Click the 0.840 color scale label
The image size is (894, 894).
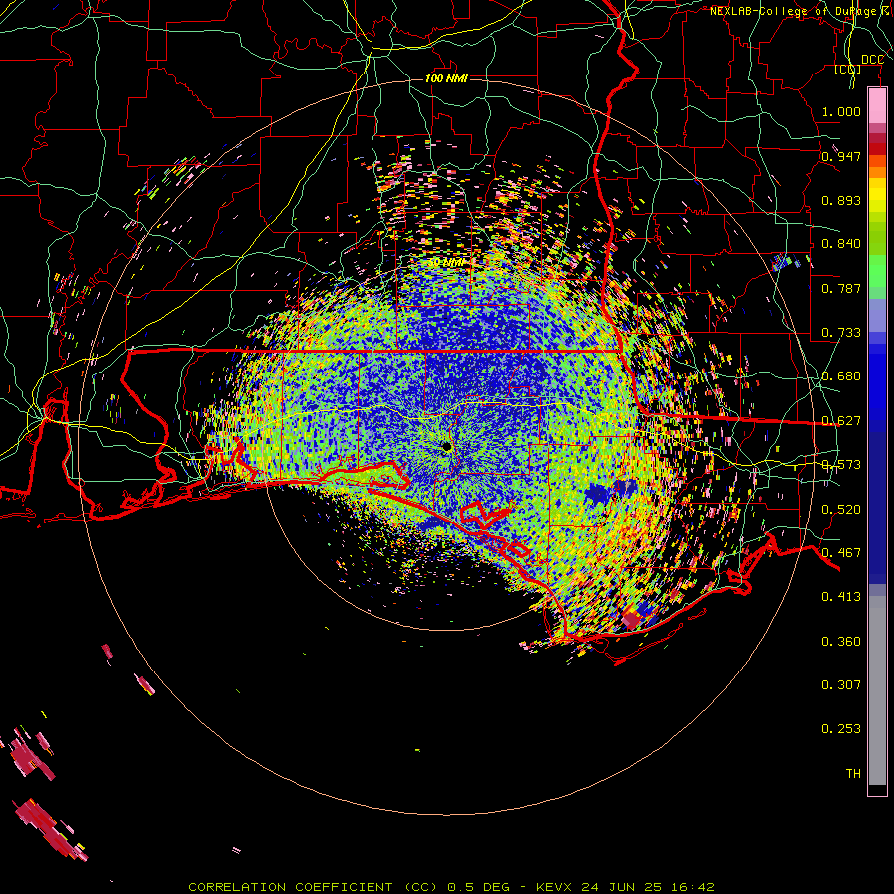pyautogui.click(x=841, y=244)
